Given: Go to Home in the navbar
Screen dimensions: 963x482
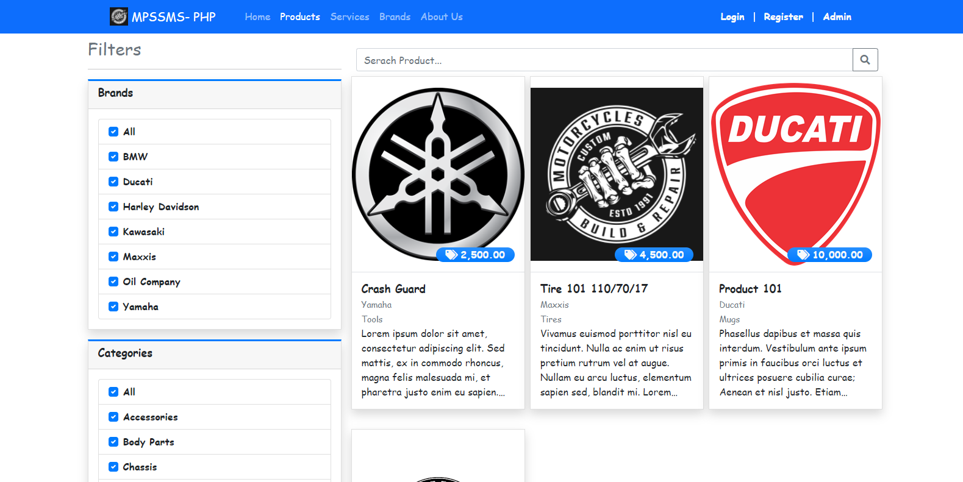Looking at the screenshot, I should [x=257, y=17].
